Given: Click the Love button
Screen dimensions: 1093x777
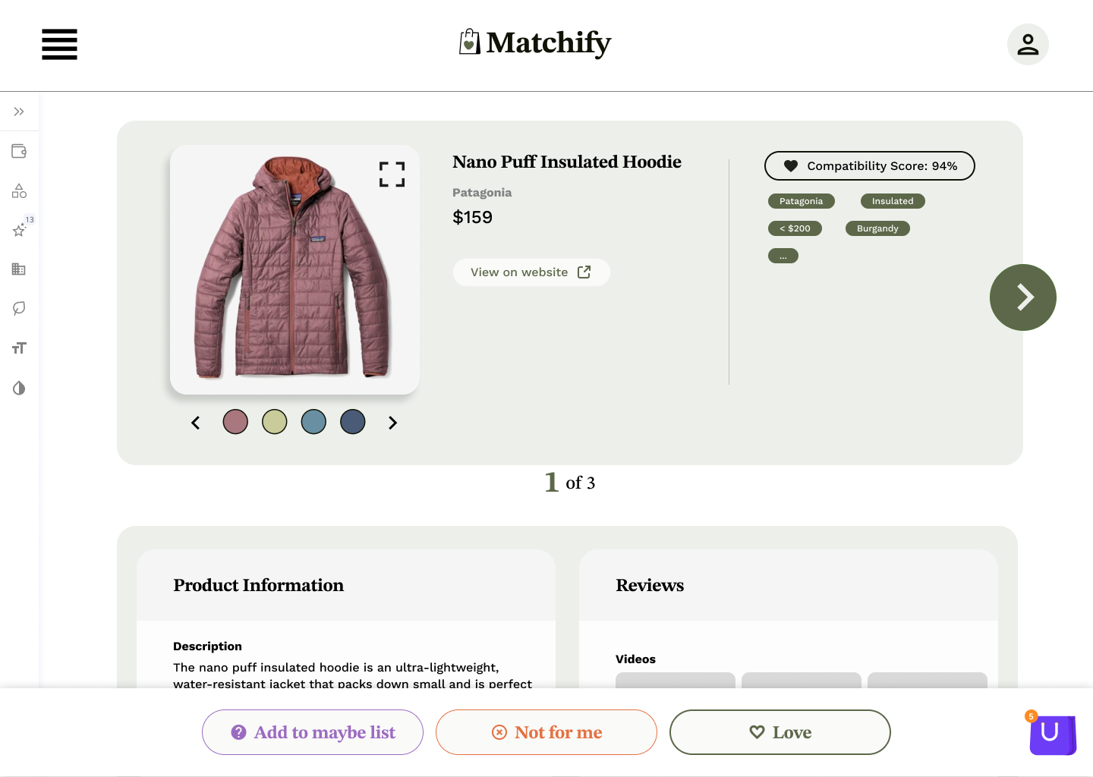Looking at the screenshot, I should tap(780, 732).
